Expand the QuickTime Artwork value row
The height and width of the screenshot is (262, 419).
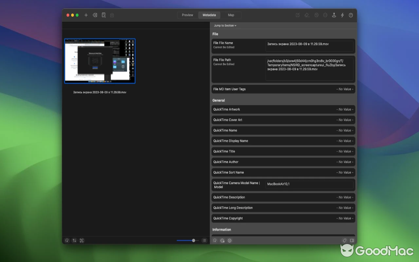[283, 109]
